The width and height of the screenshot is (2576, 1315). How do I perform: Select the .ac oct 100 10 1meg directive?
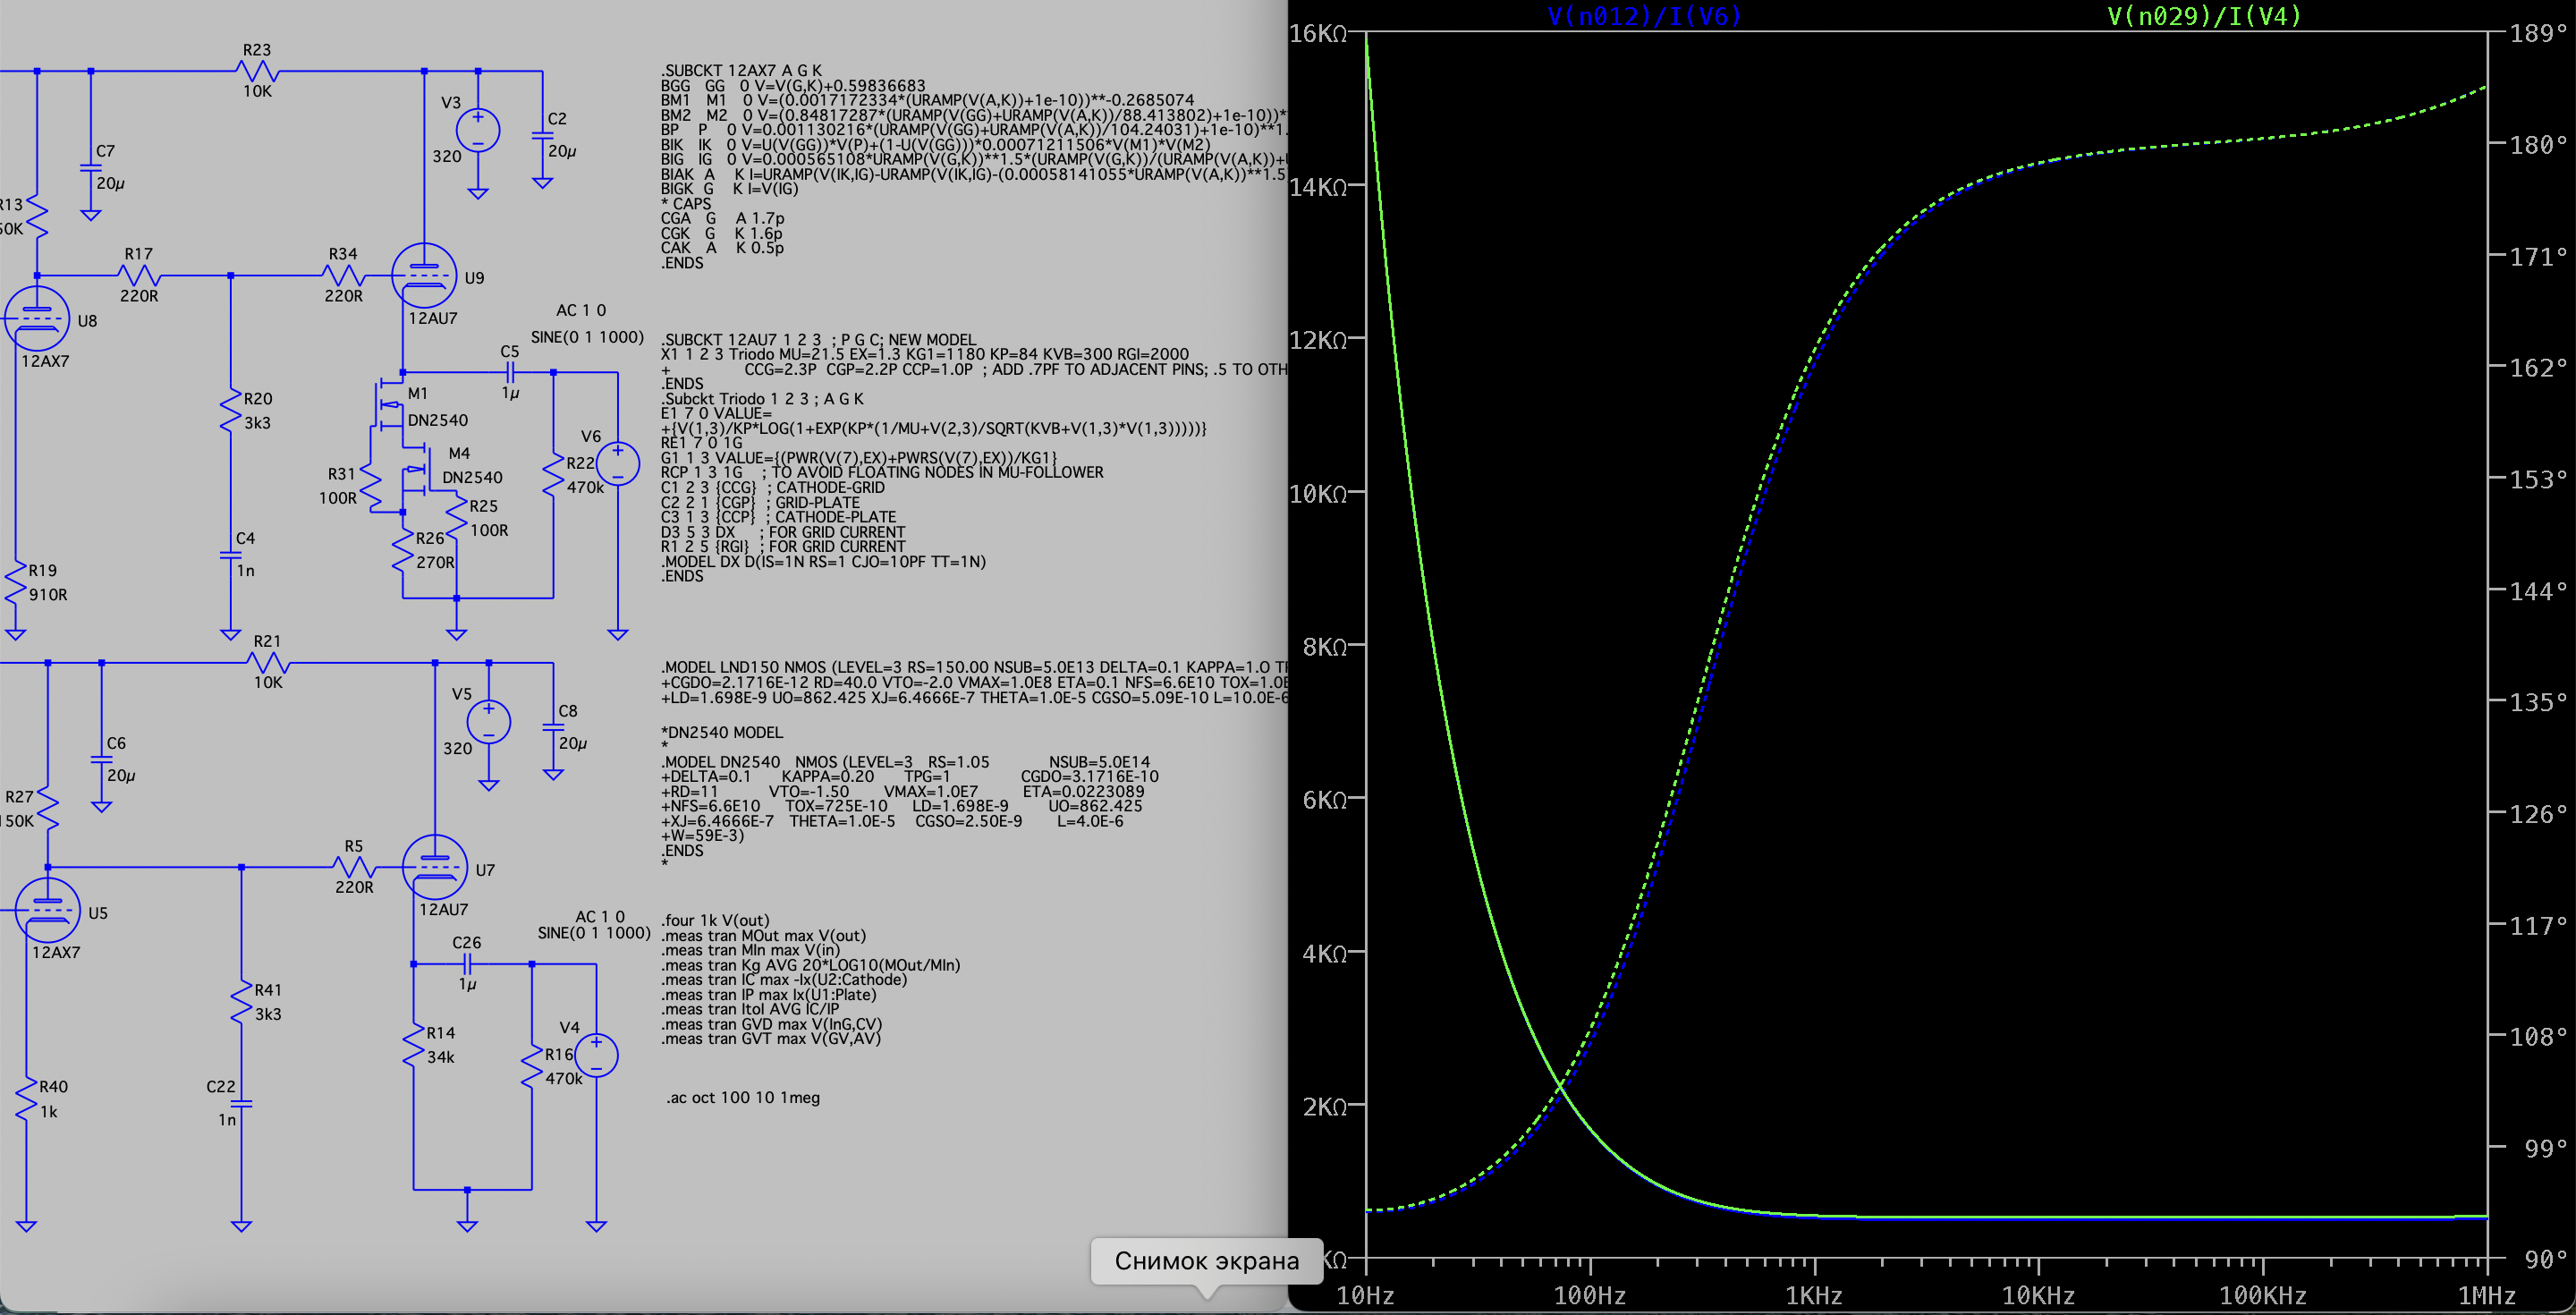tap(743, 1098)
